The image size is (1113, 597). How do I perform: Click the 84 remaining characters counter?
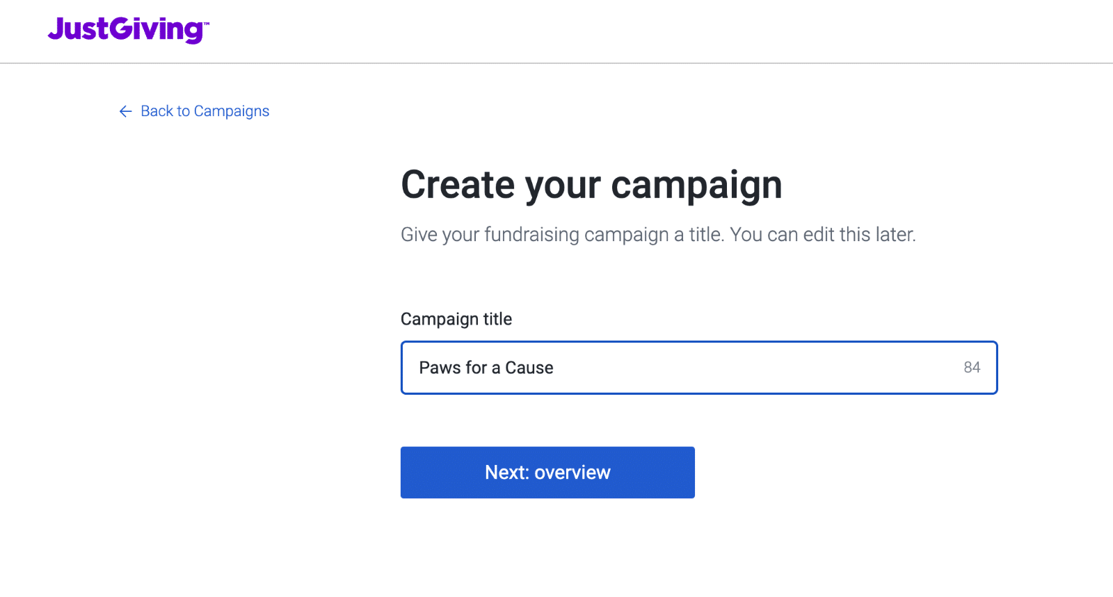click(x=972, y=368)
